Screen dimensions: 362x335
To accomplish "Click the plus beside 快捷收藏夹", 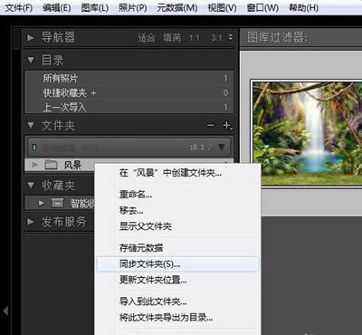I will click(x=93, y=93).
